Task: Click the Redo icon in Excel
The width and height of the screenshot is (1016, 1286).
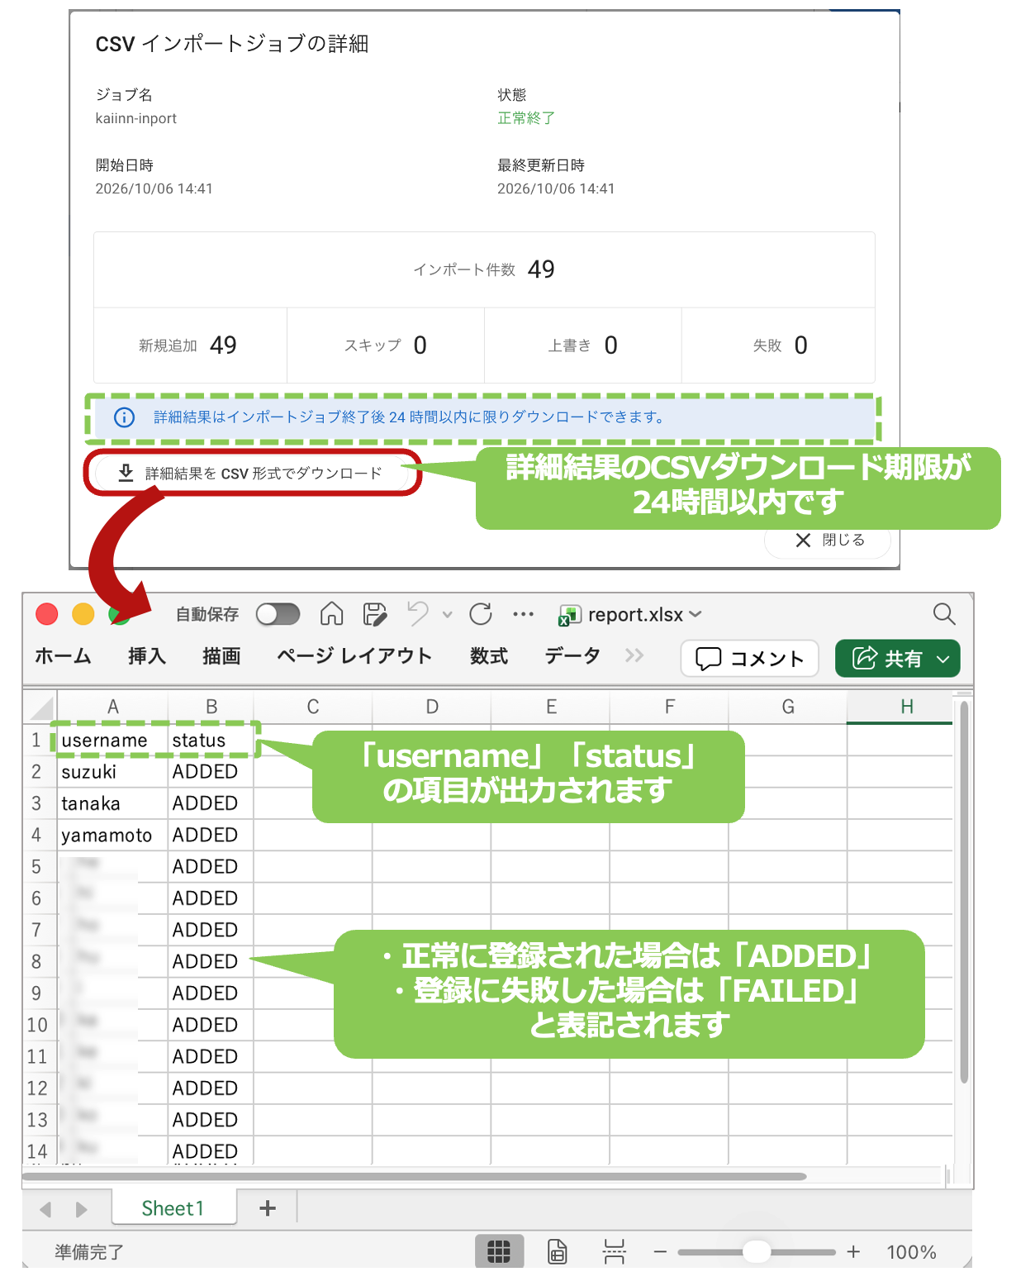Action: (480, 614)
